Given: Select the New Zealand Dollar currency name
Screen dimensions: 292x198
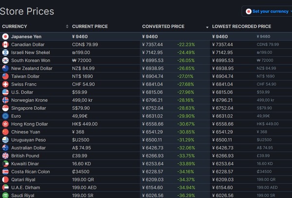Looking at the screenshot, I should tap(32, 68).
